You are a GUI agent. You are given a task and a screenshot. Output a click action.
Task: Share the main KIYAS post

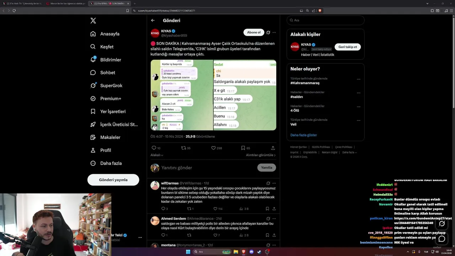[x=273, y=148]
